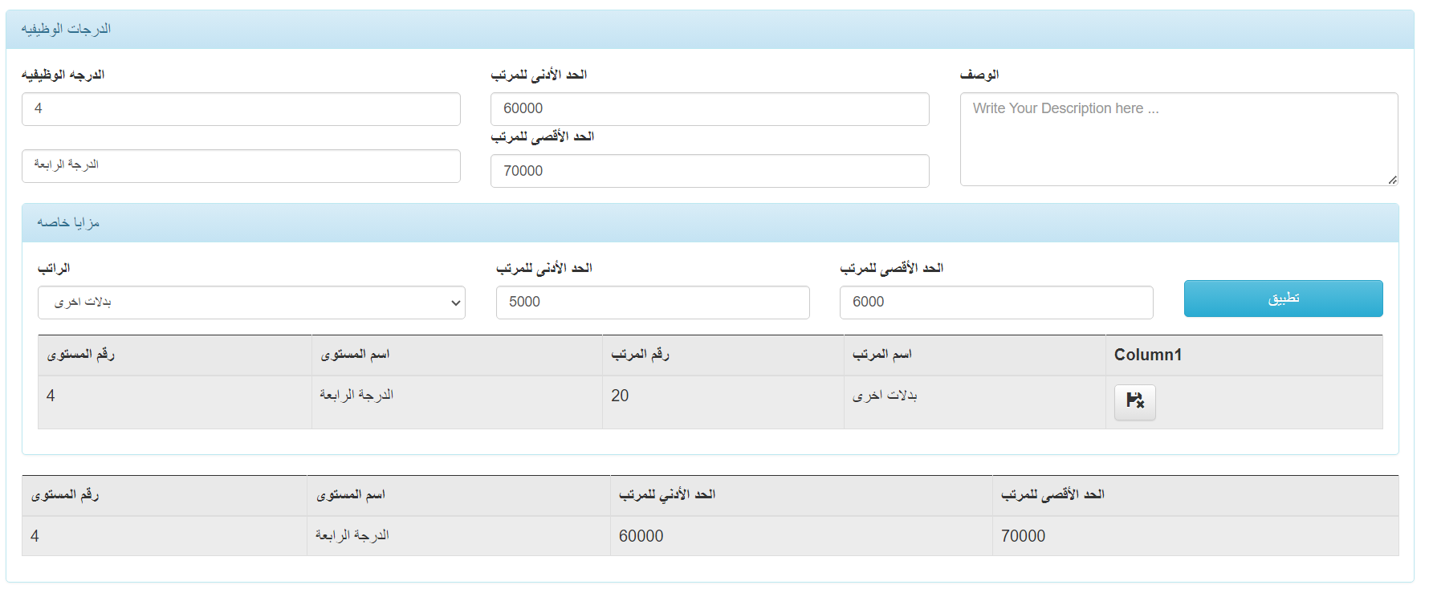Click the 70000 cell in the bottom table

[x=1023, y=536]
